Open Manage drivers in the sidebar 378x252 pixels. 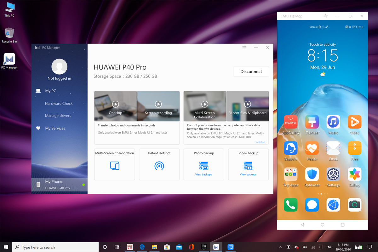click(58, 116)
